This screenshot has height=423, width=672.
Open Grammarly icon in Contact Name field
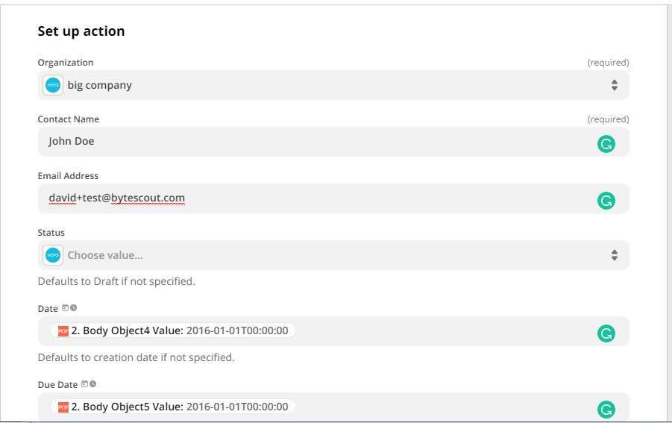click(x=606, y=143)
